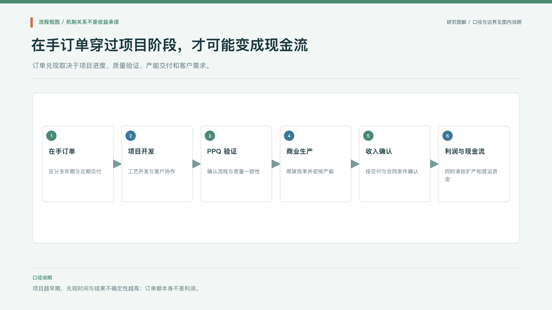This screenshot has width=552, height=310.
Task: Click the slide title 在手订单穿过项目阶段
Action: (169, 45)
